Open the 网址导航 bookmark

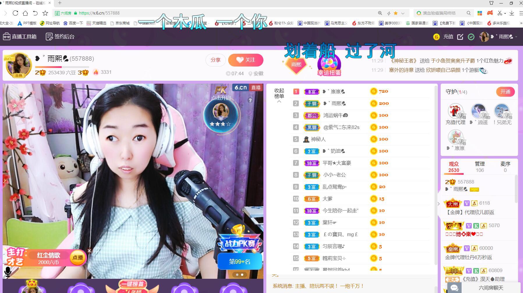click(50, 23)
